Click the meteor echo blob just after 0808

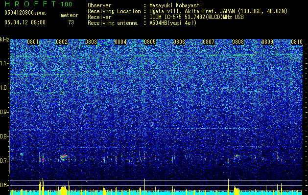(x=237, y=156)
